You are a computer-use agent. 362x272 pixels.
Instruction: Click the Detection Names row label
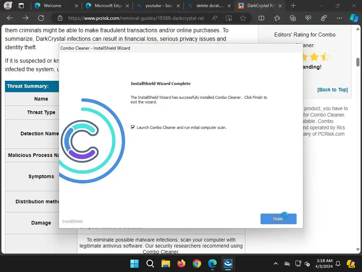point(40,134)
